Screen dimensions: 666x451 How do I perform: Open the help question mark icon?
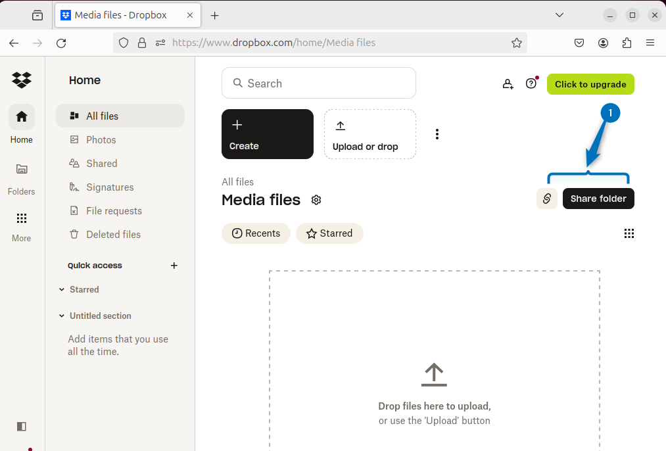pyautogui.click(x=531, y=83)
